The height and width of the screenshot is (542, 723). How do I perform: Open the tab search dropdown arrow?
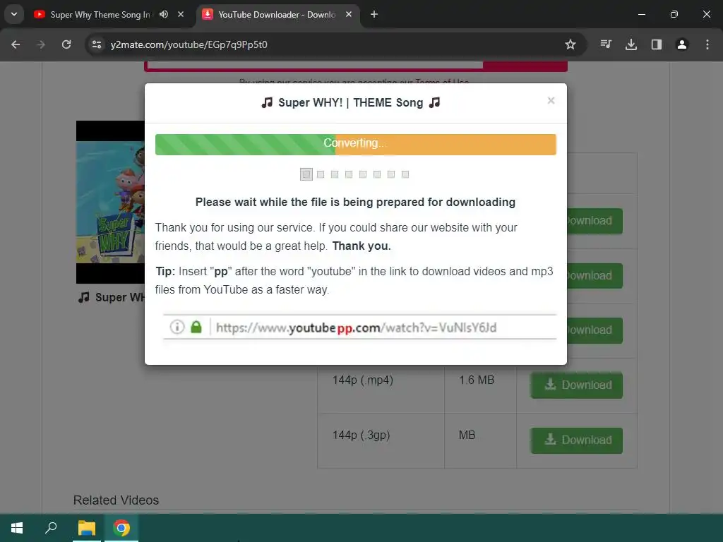[x=14, y=14]
